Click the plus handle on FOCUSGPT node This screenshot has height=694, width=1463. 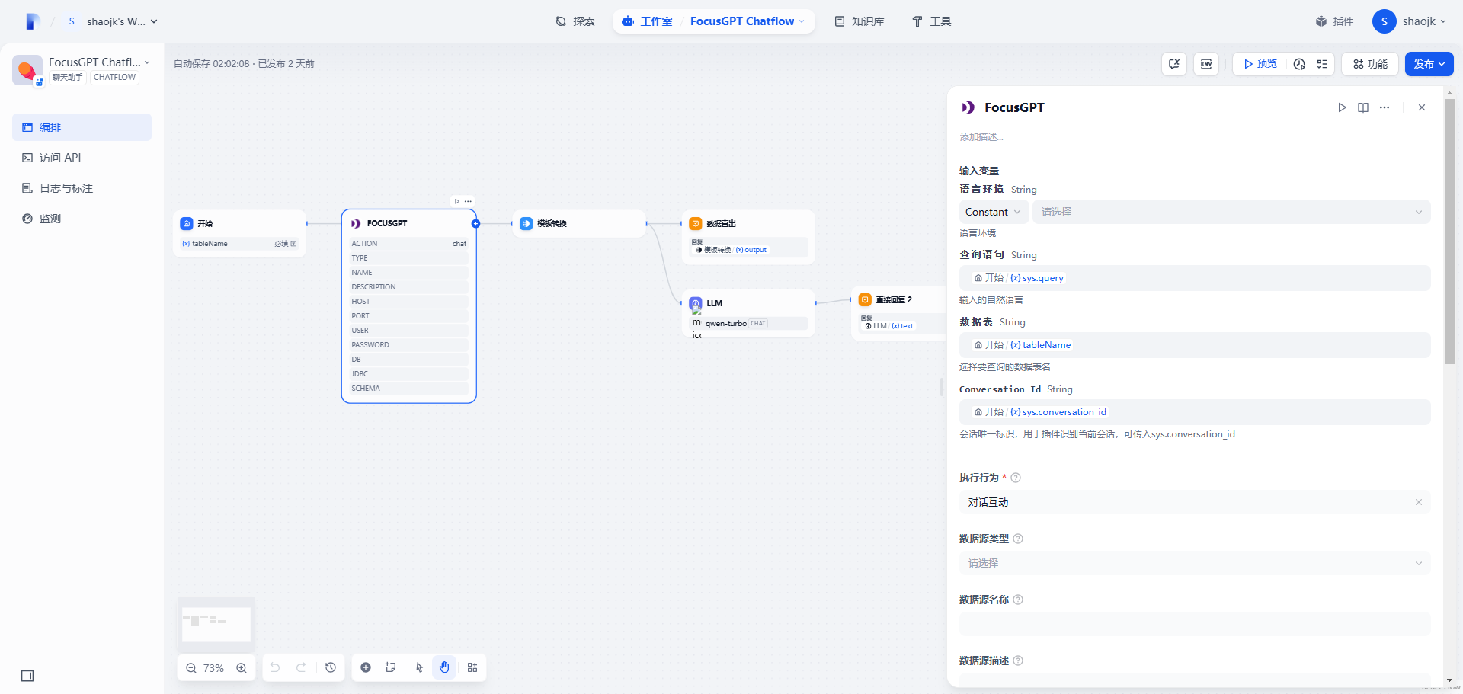point(475,223)
